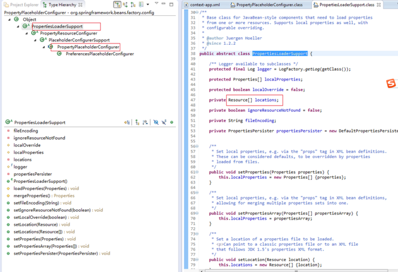
Task: Select the localOverride field
Action: pyautogui.click(x=27, y=145)
